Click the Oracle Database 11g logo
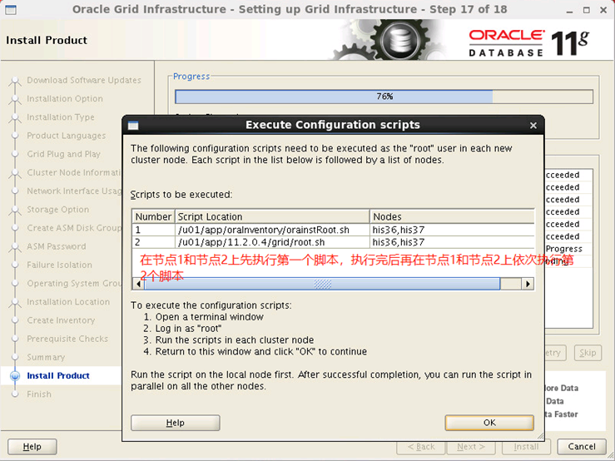 (x=528, y=43)
